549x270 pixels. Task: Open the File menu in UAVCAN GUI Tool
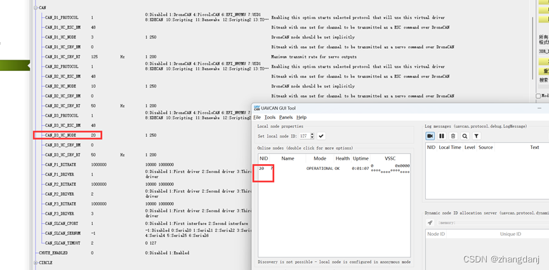coord(257,117)
